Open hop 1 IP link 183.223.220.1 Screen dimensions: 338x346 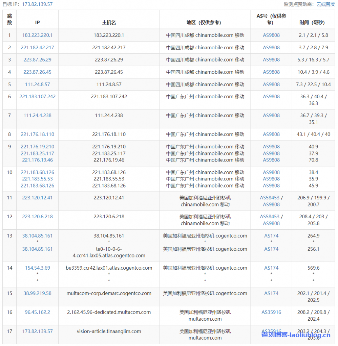[37, 35]
